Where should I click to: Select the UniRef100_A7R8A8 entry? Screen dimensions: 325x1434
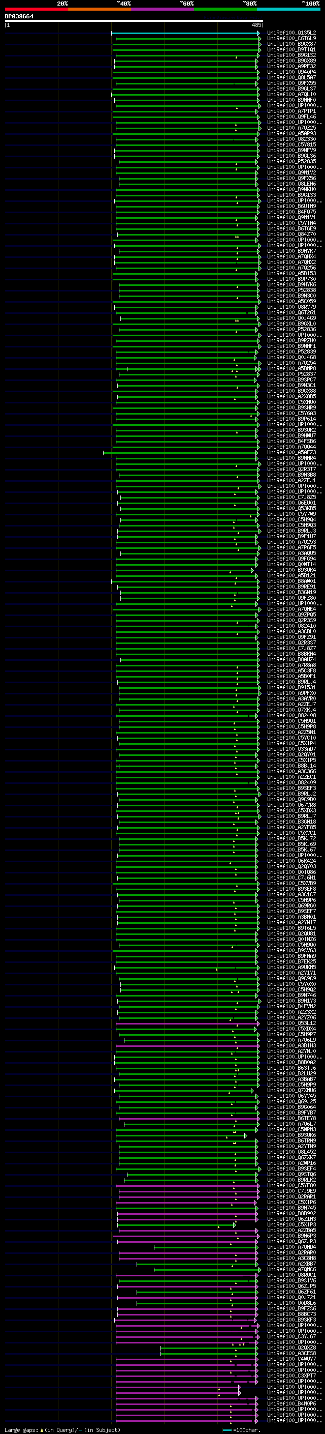(x=291, y=665)
